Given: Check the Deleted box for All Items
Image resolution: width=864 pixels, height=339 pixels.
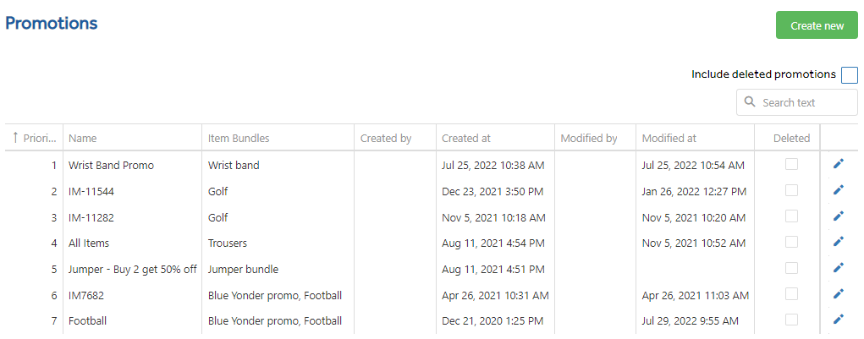Looking at the screenshot, I should pos(791,242).
